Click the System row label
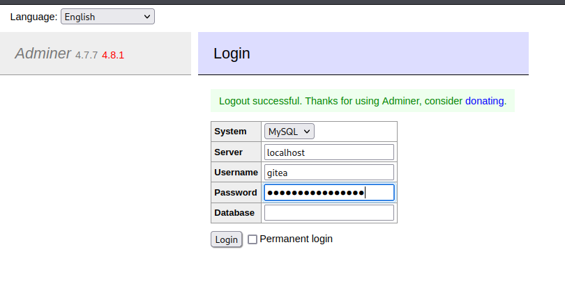Viewport: 565px width, 293px height. 230,132
